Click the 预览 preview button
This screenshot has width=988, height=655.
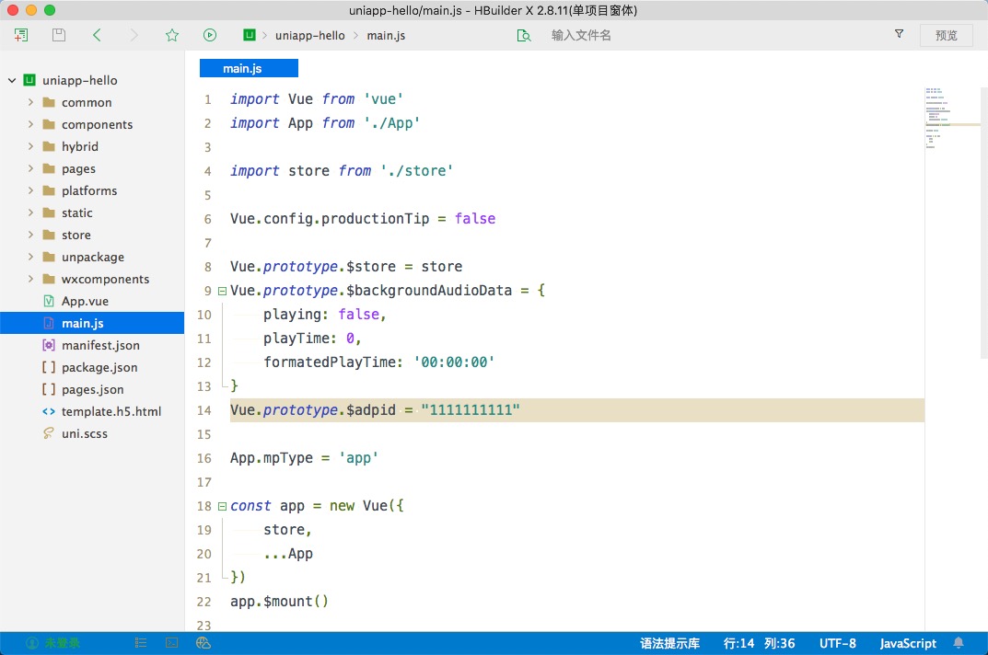click(x=946, y=35)
